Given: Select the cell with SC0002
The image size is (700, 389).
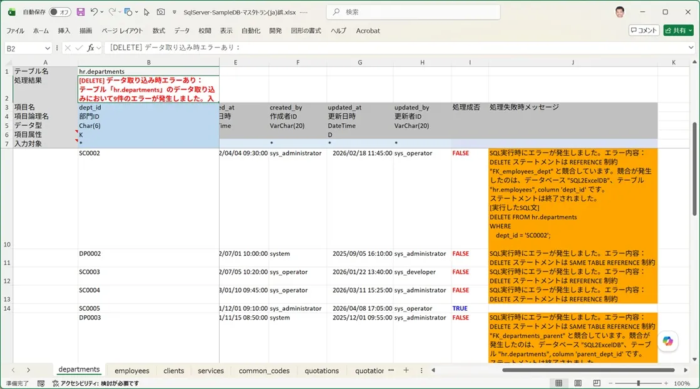Looking at the screenshot, I should (x=148, y=198).
